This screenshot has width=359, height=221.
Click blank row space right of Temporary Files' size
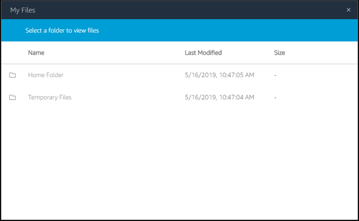pyautogui.click(x=322, y=97)
